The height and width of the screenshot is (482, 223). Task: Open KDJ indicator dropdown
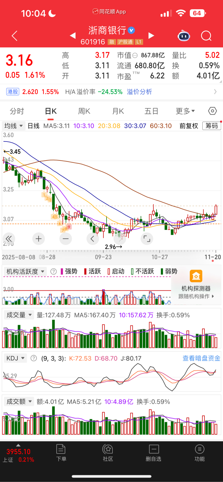click(15, 358)
